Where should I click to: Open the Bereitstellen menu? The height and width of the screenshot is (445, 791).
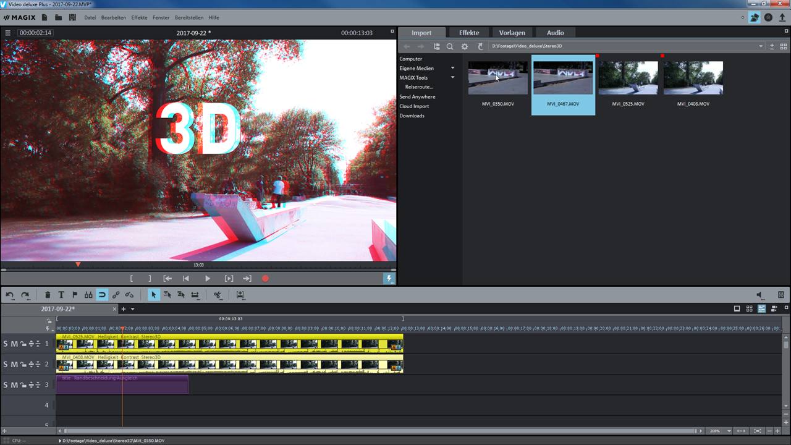189,17
